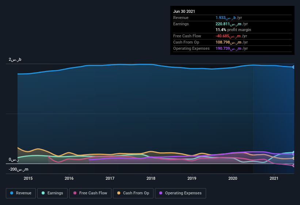The width and height of the screenshot is (300, 205).
Task: Click the 2015 x-axis label
Action: coord(28,178)
